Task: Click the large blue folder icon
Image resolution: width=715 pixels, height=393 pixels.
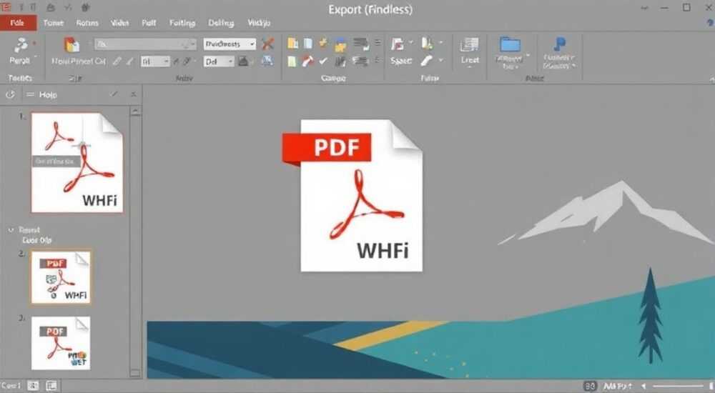Action: [510, 44]
